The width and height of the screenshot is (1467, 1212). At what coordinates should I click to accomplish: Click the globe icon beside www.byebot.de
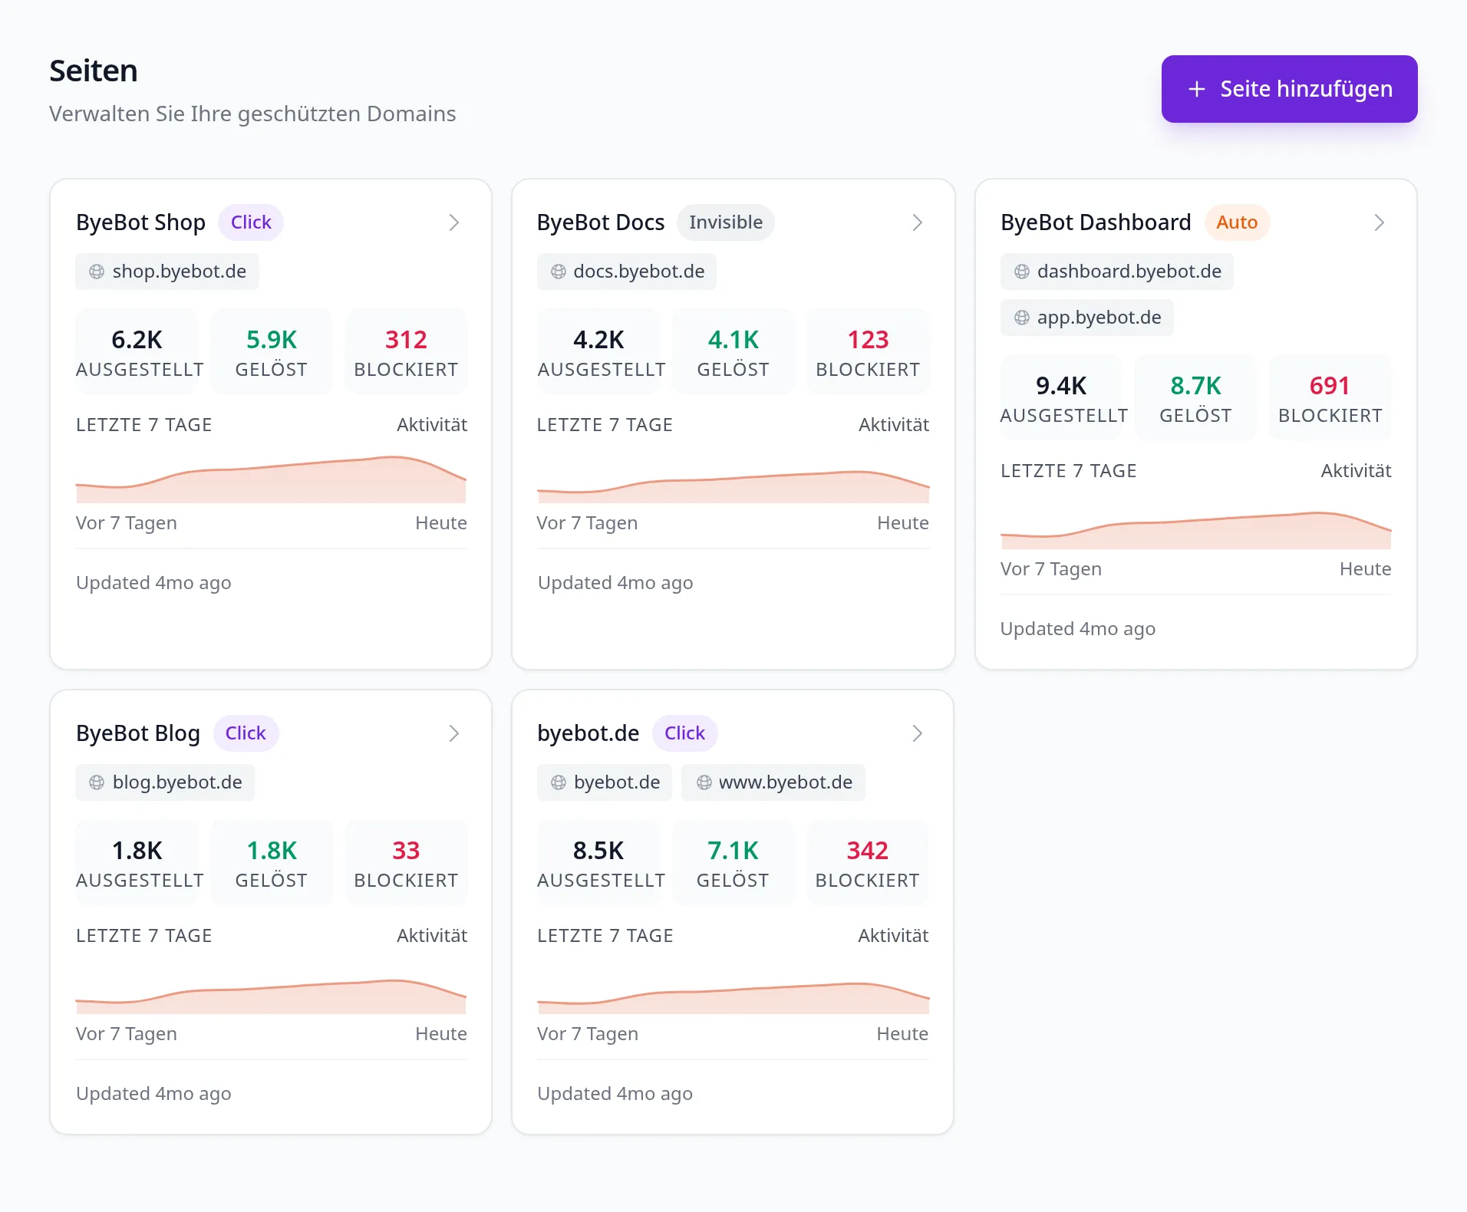704,782
